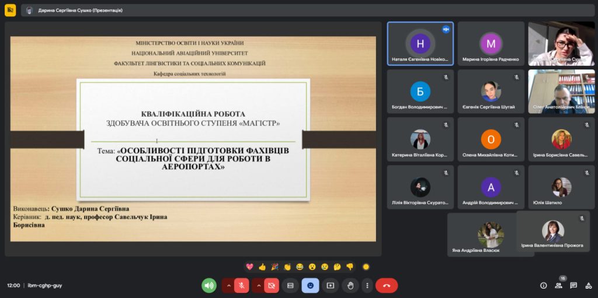Turn on the camera
Screen dimensions: 598x298
click(272, 285)
